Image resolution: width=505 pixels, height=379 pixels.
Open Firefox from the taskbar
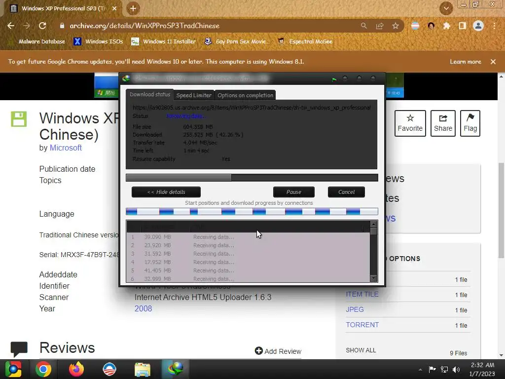click(76, 369)
